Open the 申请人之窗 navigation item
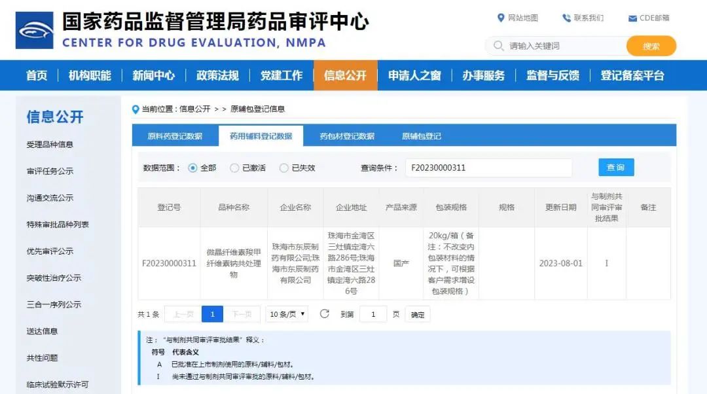Image resolution: width=707 pixels, height=394 pixels. click(414, 75)
